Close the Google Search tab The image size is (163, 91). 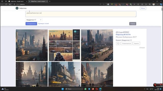(x=26, y=1)
